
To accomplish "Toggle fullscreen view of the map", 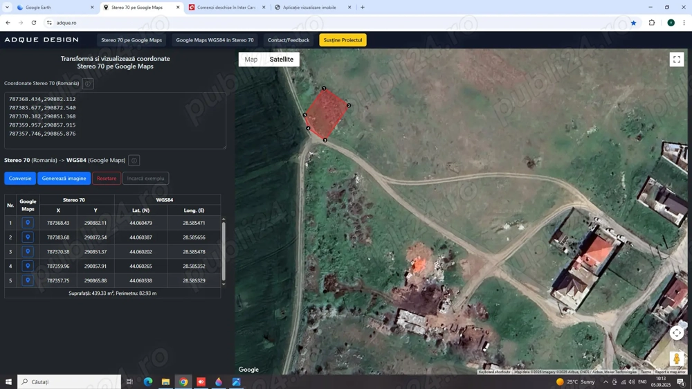I will [x=676, y=60].
